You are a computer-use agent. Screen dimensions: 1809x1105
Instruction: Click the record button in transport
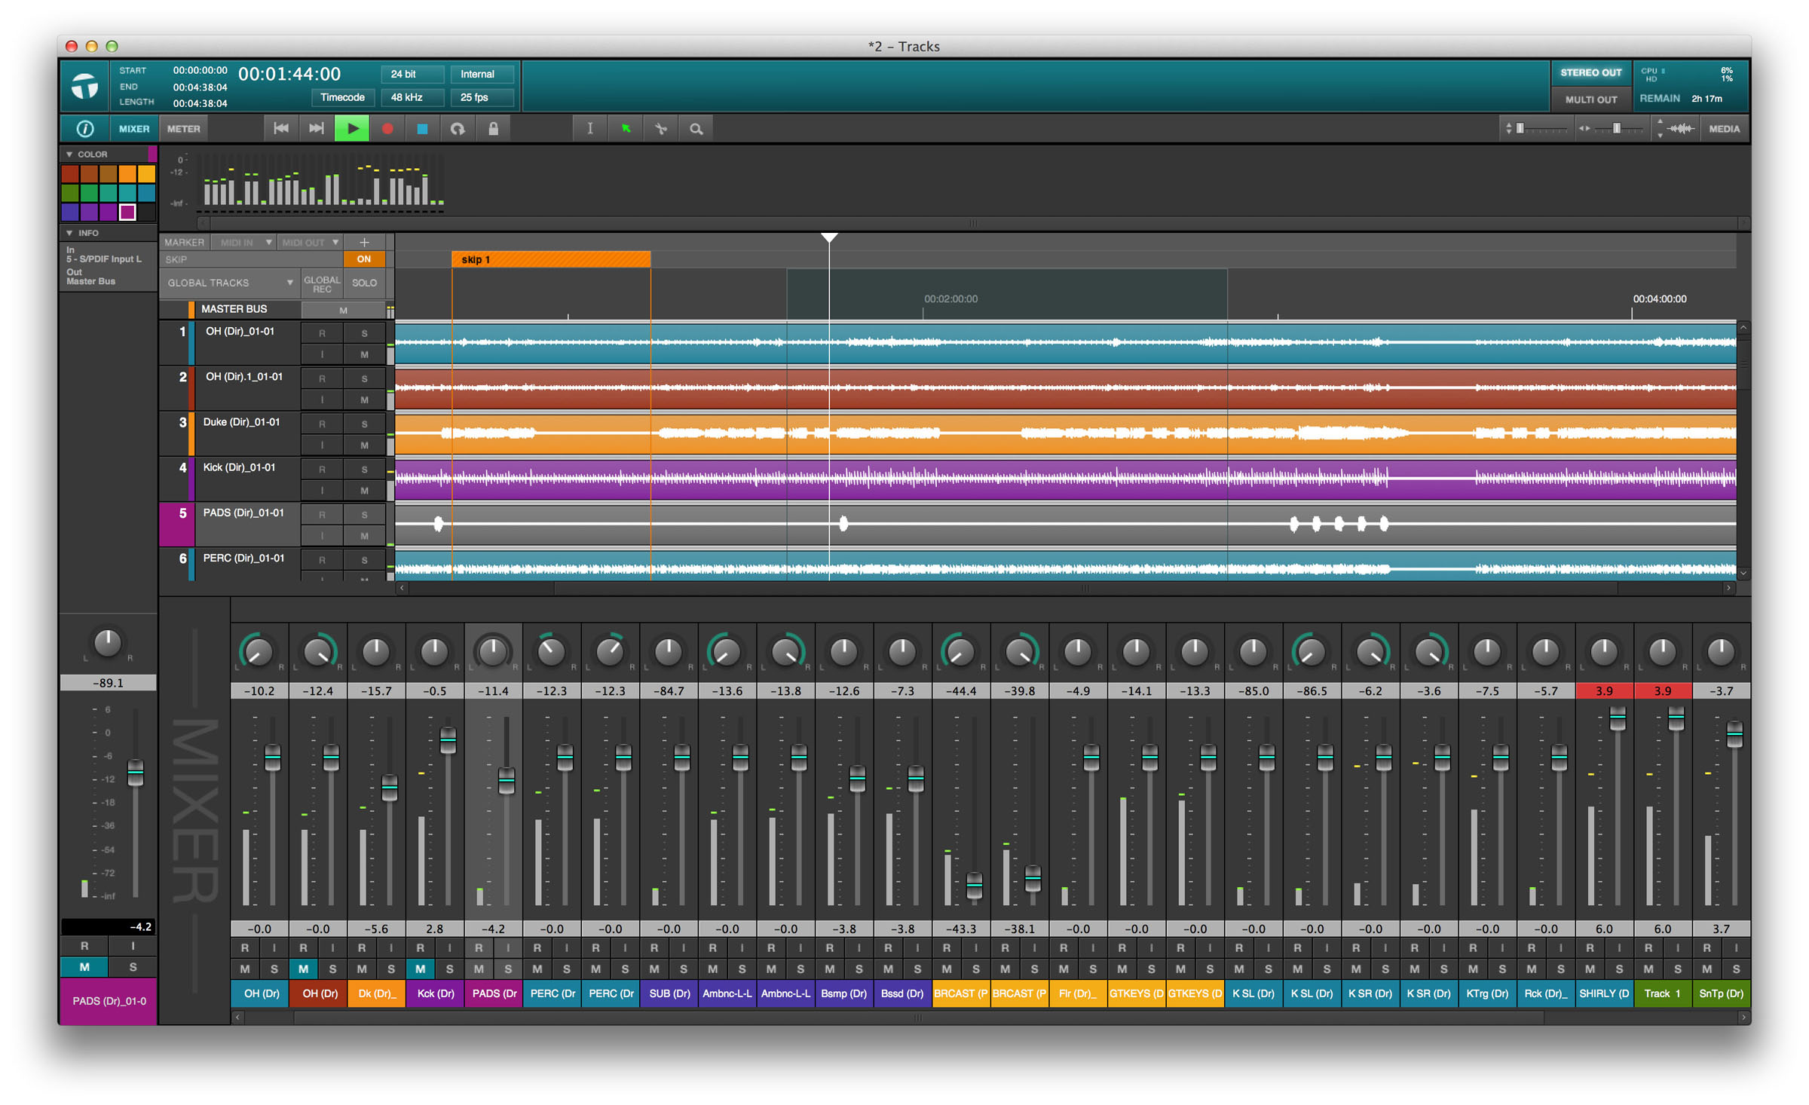[387, 129]
